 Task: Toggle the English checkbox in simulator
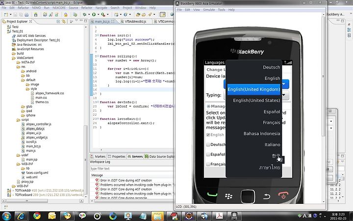click(x=208, y=135)
